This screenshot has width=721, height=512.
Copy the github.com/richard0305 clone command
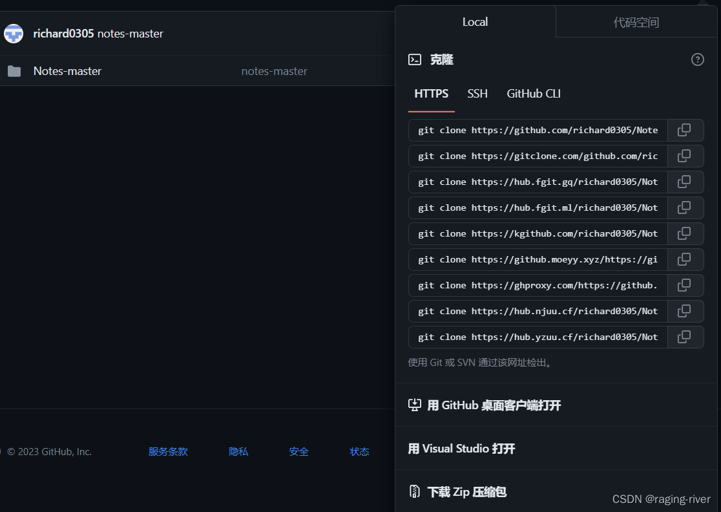pyautogui.click(x=685, y=130)
